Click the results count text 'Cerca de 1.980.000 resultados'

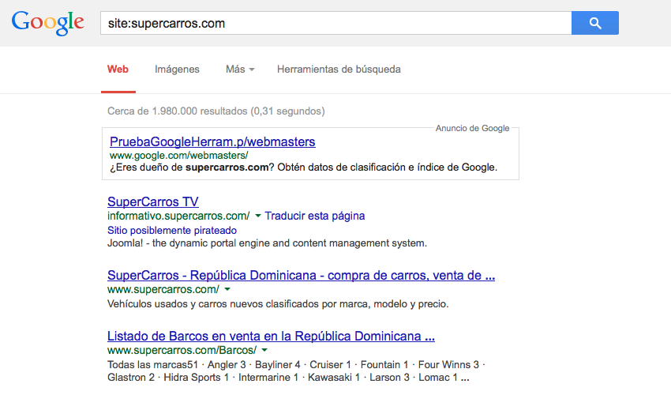pos(177,111)
